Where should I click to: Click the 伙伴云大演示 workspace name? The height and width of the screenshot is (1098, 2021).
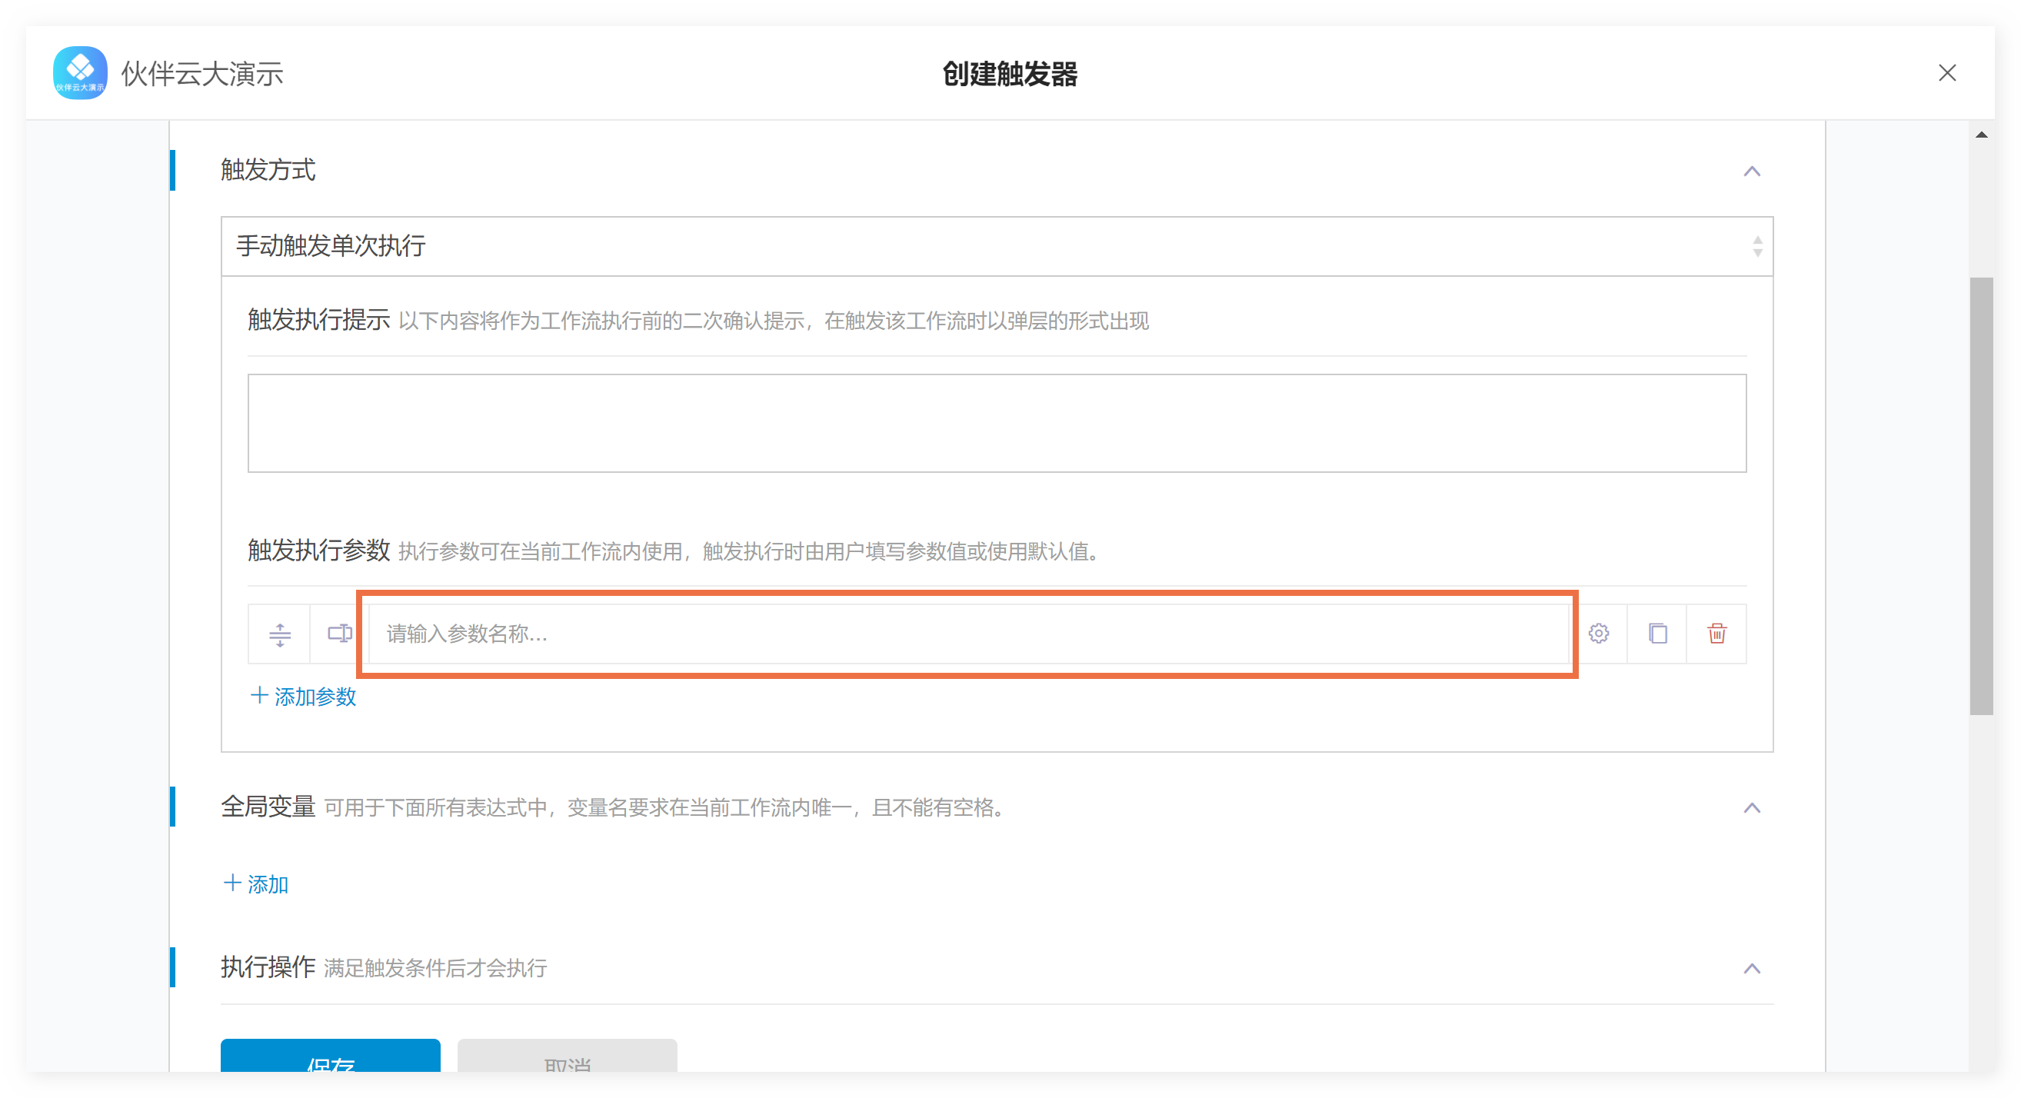coord(202,74)
